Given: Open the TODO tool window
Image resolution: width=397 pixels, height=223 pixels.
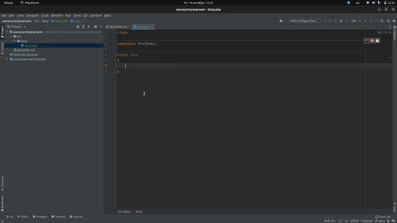Looking at the screenshot, I should pos(23,217).
